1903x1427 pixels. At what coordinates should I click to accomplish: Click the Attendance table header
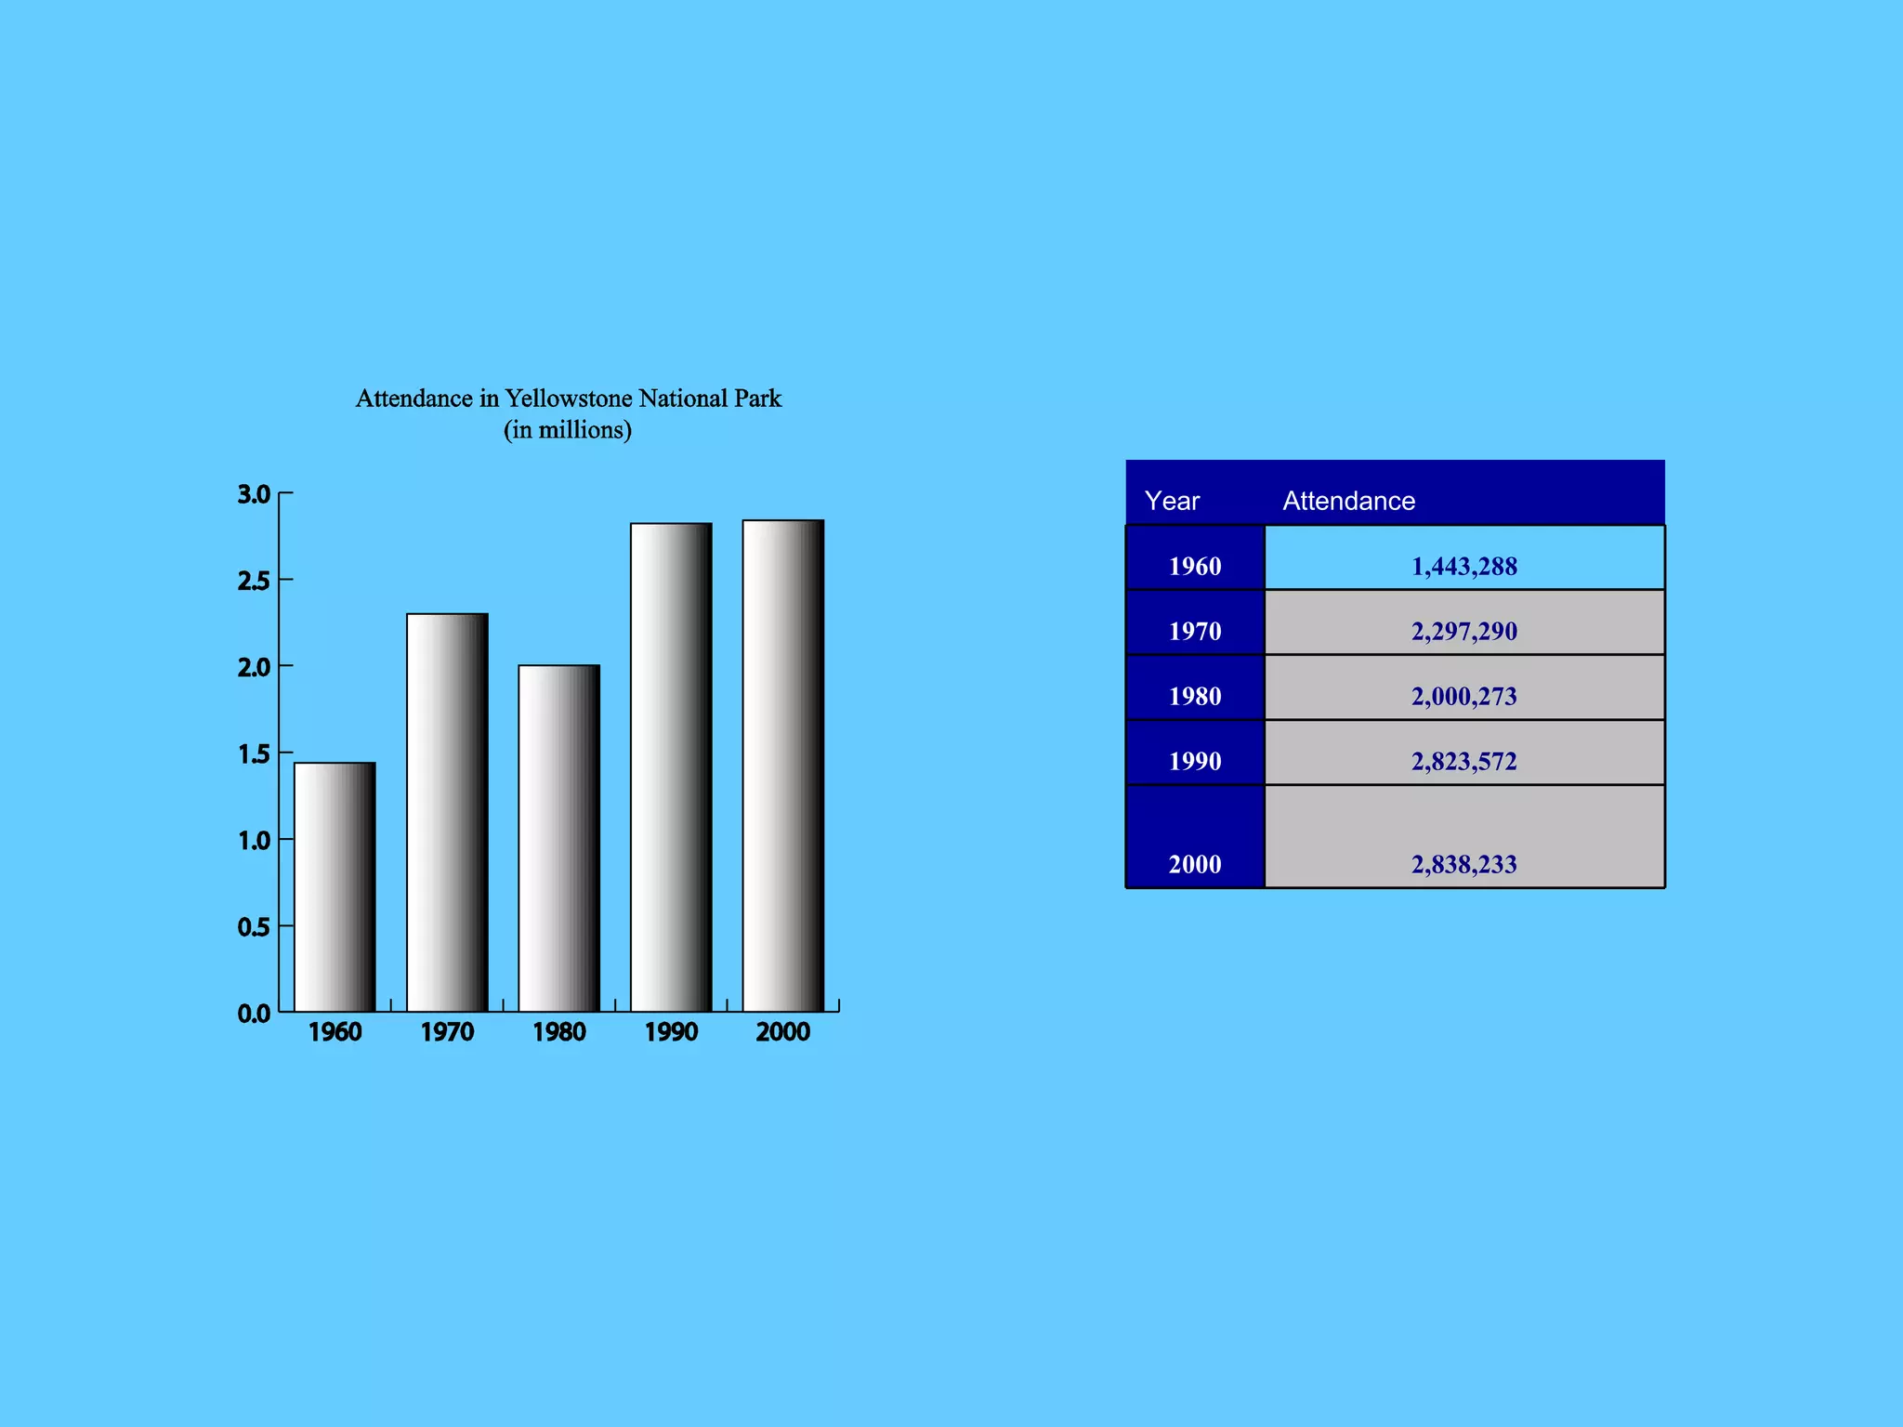(x=1348, y=501)
